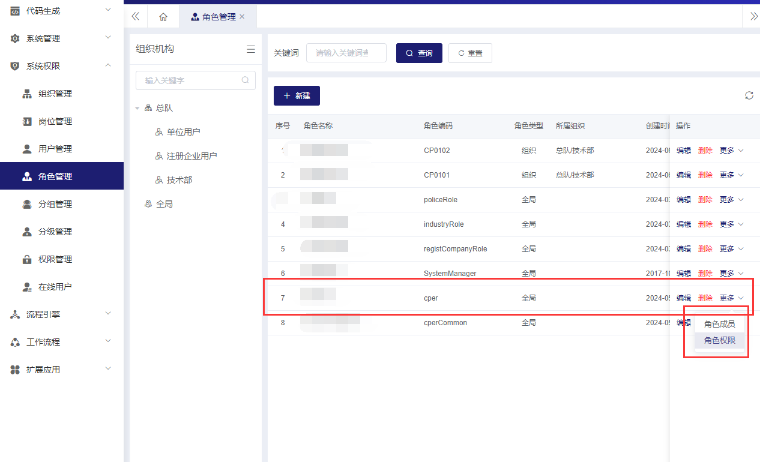Expand the 工作流程 menu chevron
The height and width of the screenshot is (462, 760).
coord(108,341)
